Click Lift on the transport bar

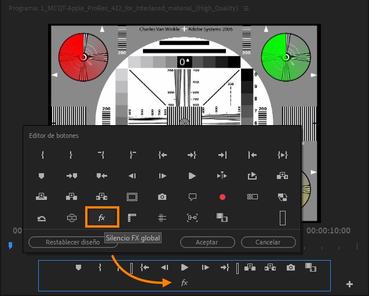point(250,268)
